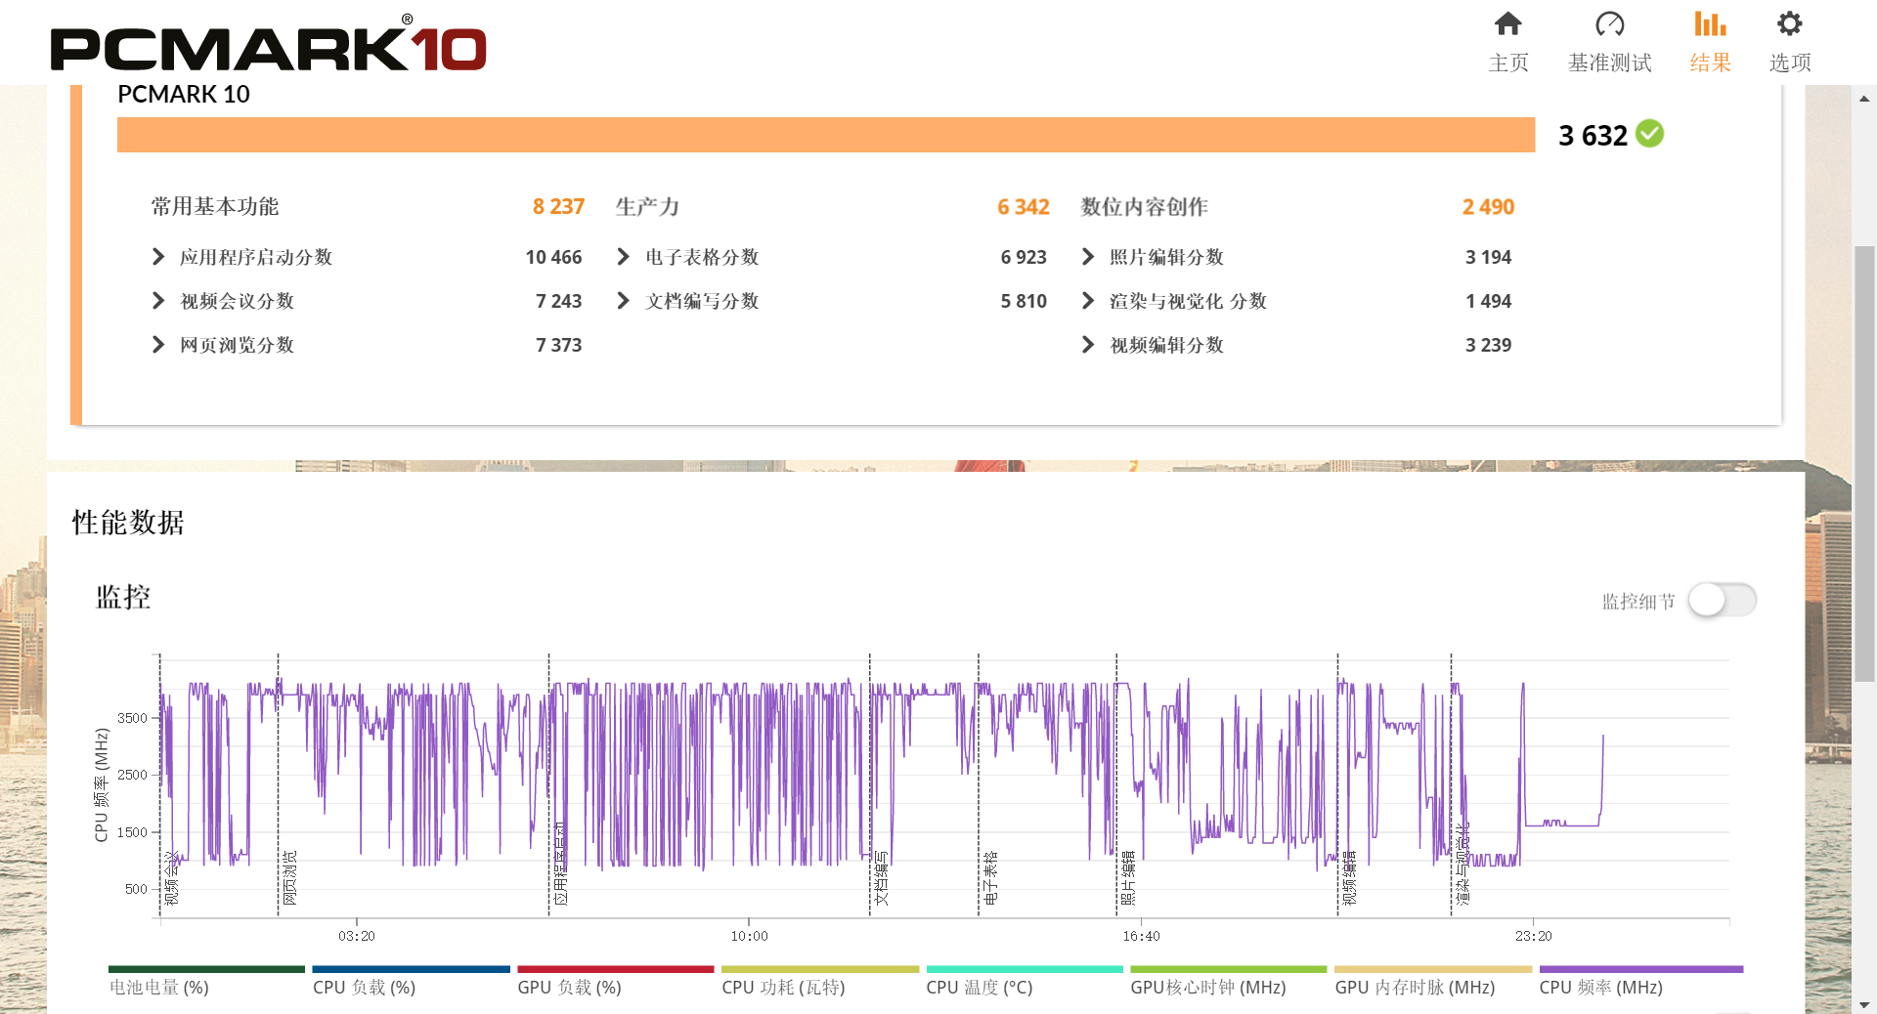Click the score value 1 494
The image size is (1877, 1014).
1488,301
